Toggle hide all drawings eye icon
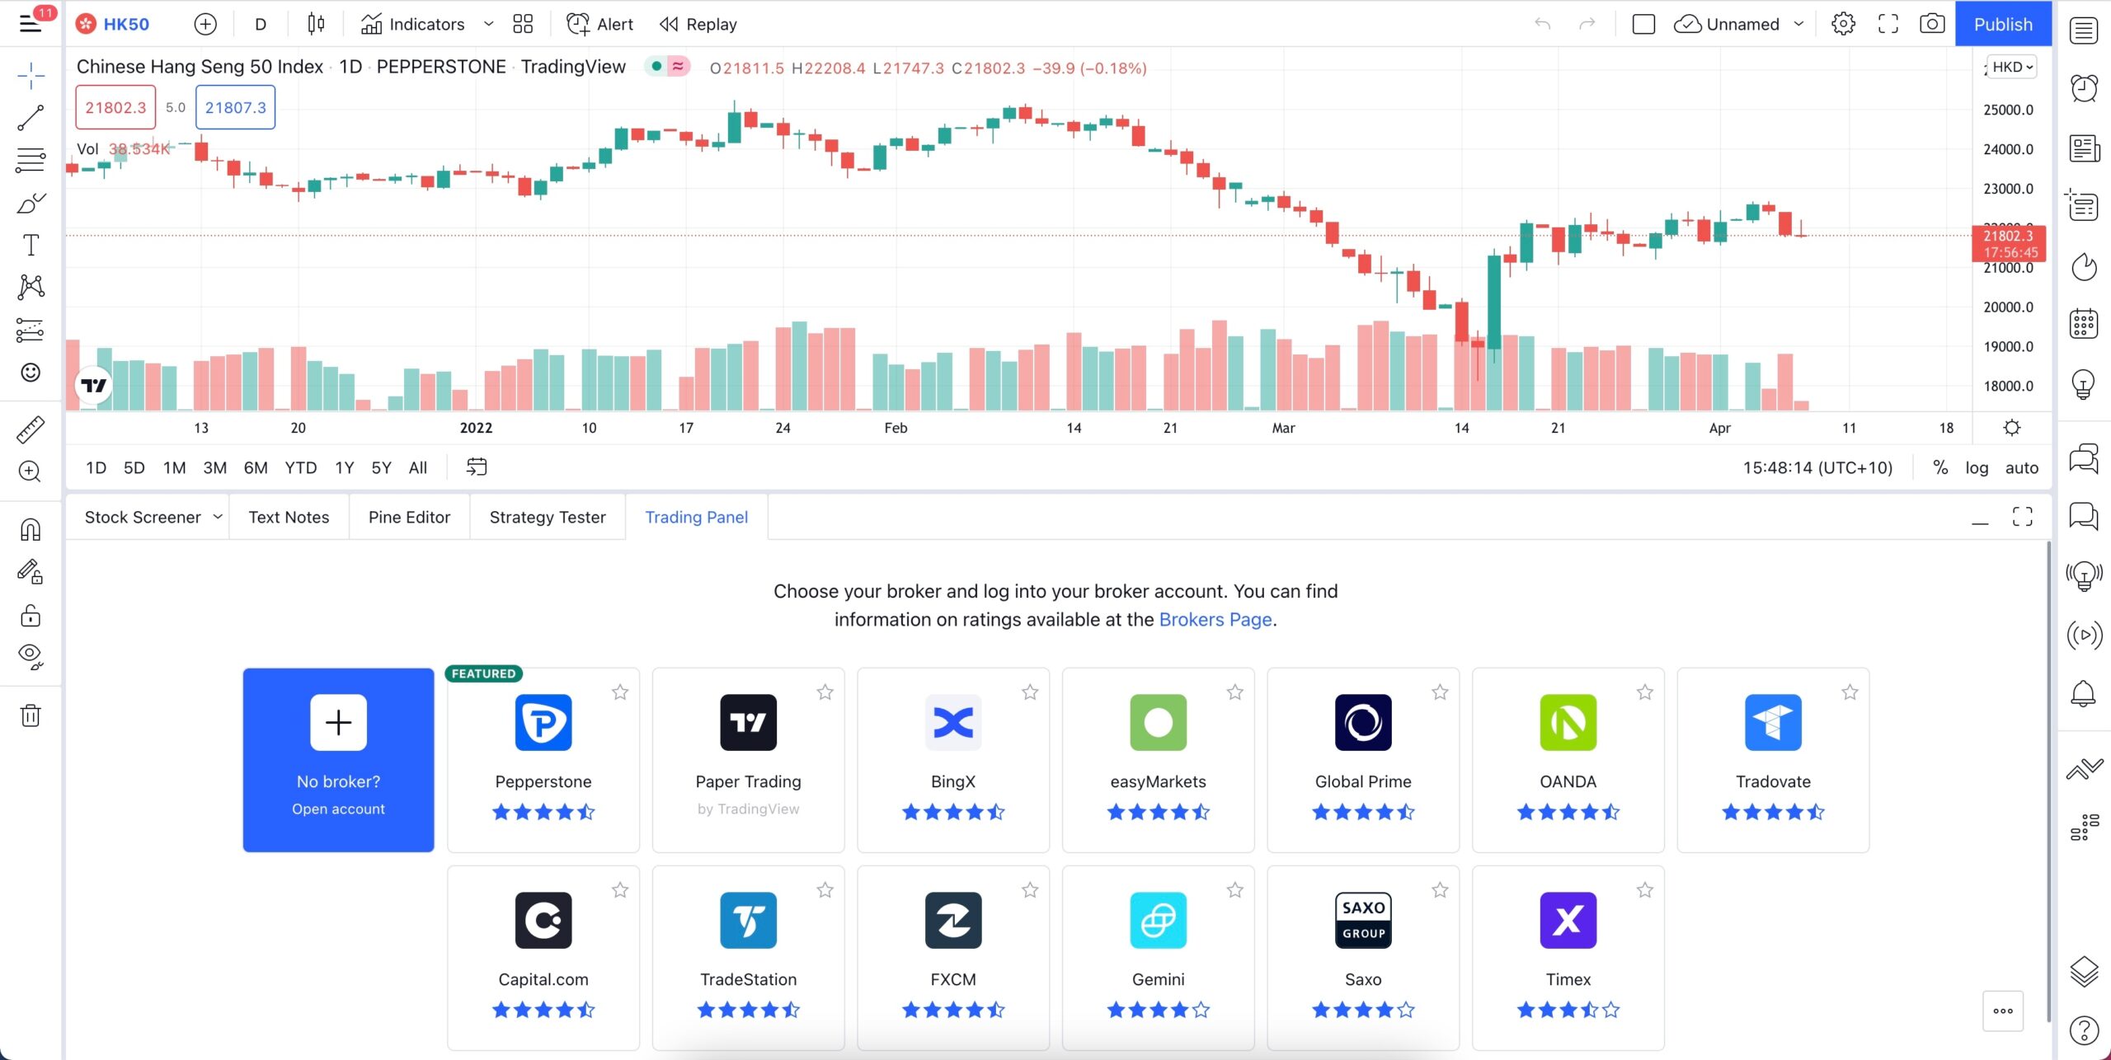 click(31, 655)
